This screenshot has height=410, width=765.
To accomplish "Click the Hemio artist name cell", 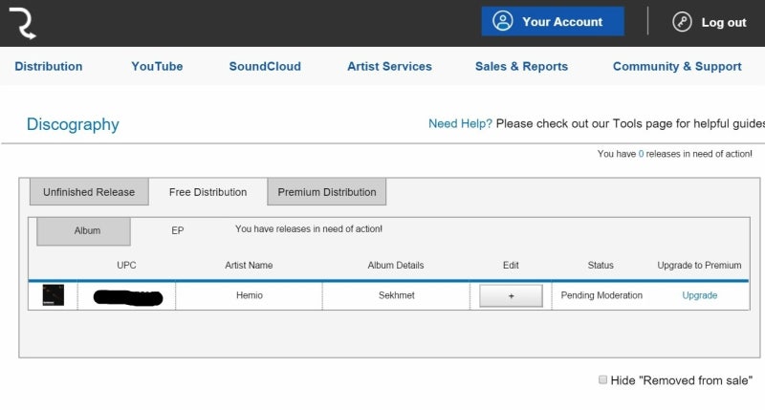I will (250, 295).
